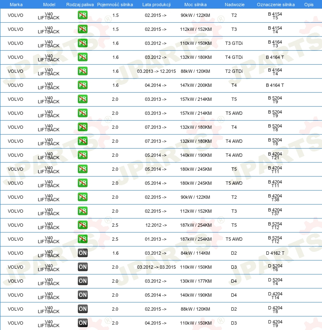322x330 pixels.
Task: Click the petrol icon in the B 4204 T38 row
Action: click(82, 197)
